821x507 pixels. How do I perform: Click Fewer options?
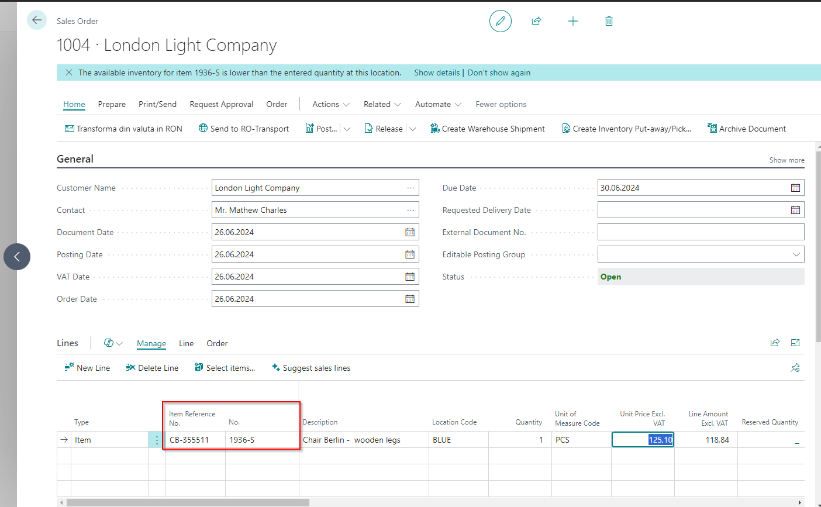tap(501, 104)
